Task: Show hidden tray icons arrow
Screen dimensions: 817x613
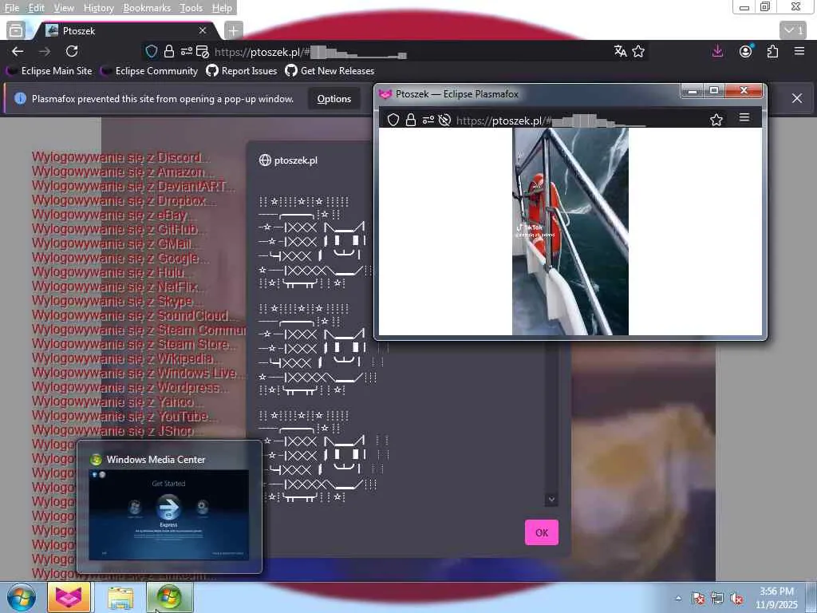Action: [678, 599]
